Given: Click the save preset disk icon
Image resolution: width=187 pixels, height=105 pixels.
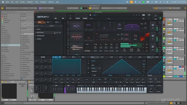Looking at the screenshot, I should click(x=90, y=15).
